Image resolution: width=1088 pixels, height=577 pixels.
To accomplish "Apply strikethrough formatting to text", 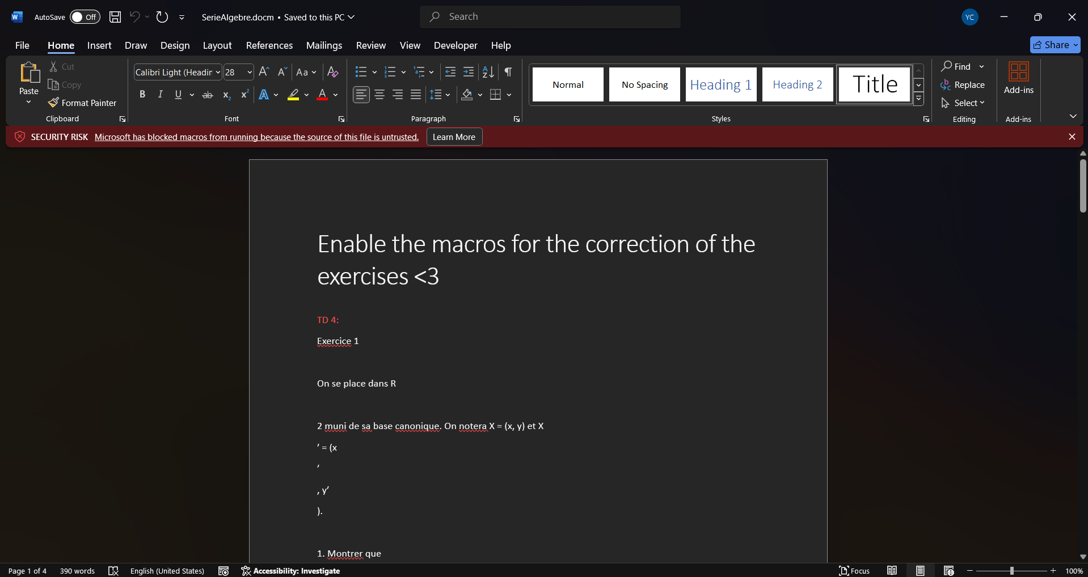I will 208,95.
